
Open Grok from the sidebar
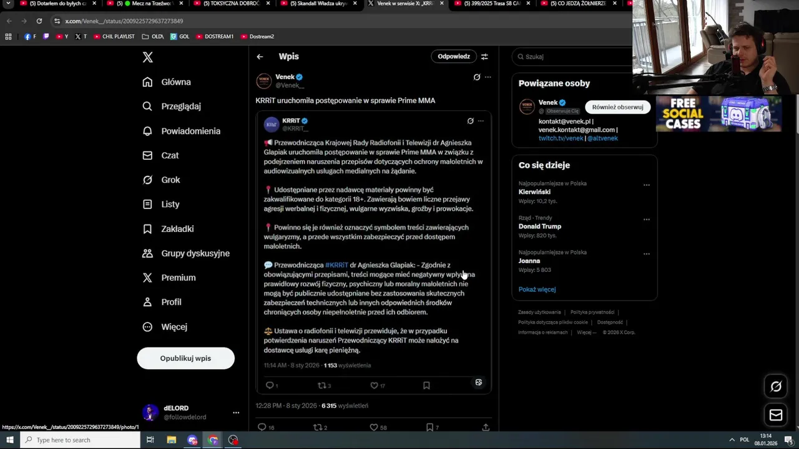click(x=161, y=180)
